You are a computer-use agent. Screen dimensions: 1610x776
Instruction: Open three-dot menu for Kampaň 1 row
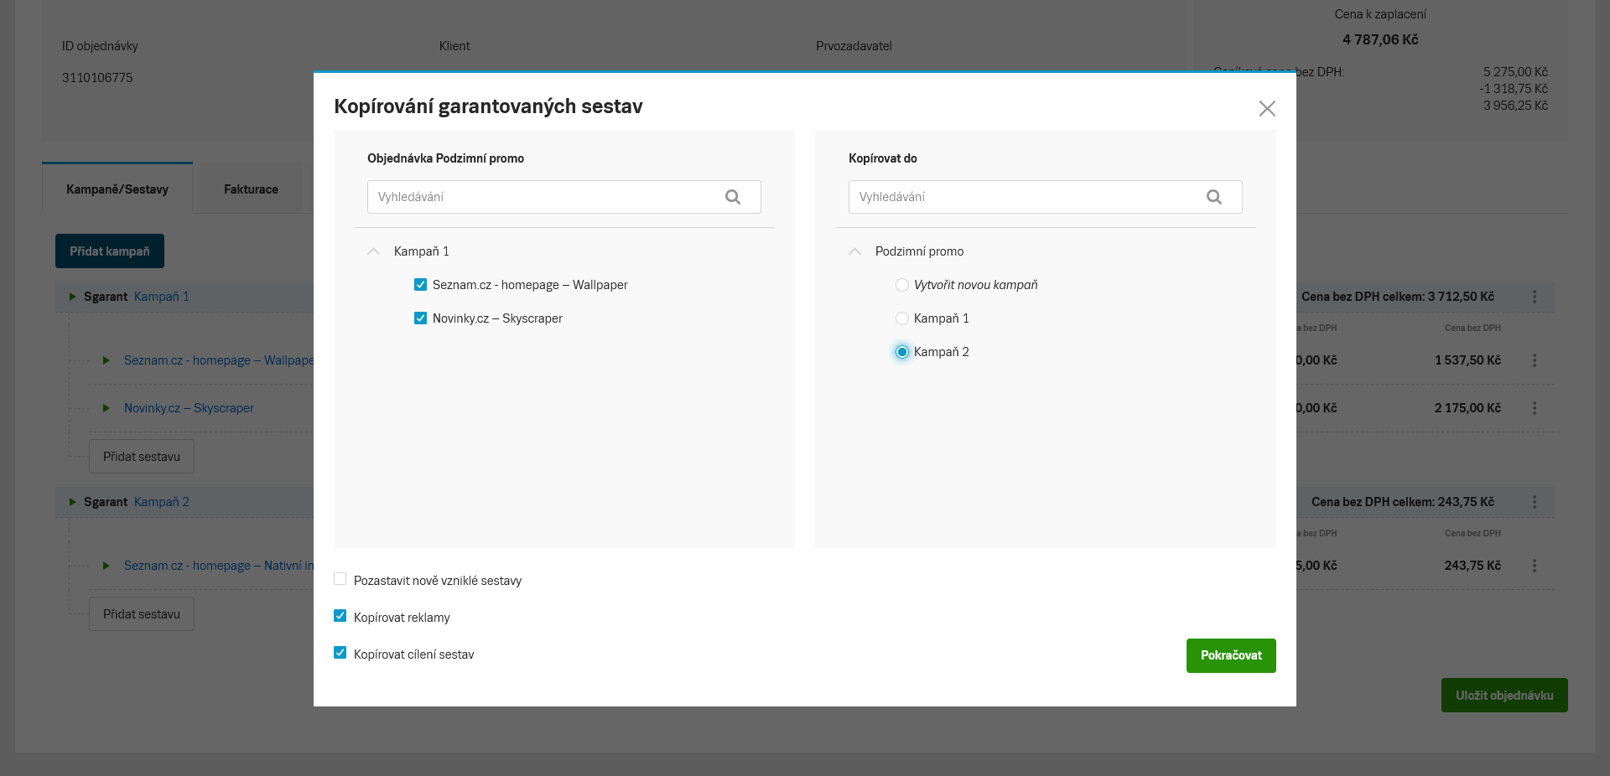(x=1534, y=297)
